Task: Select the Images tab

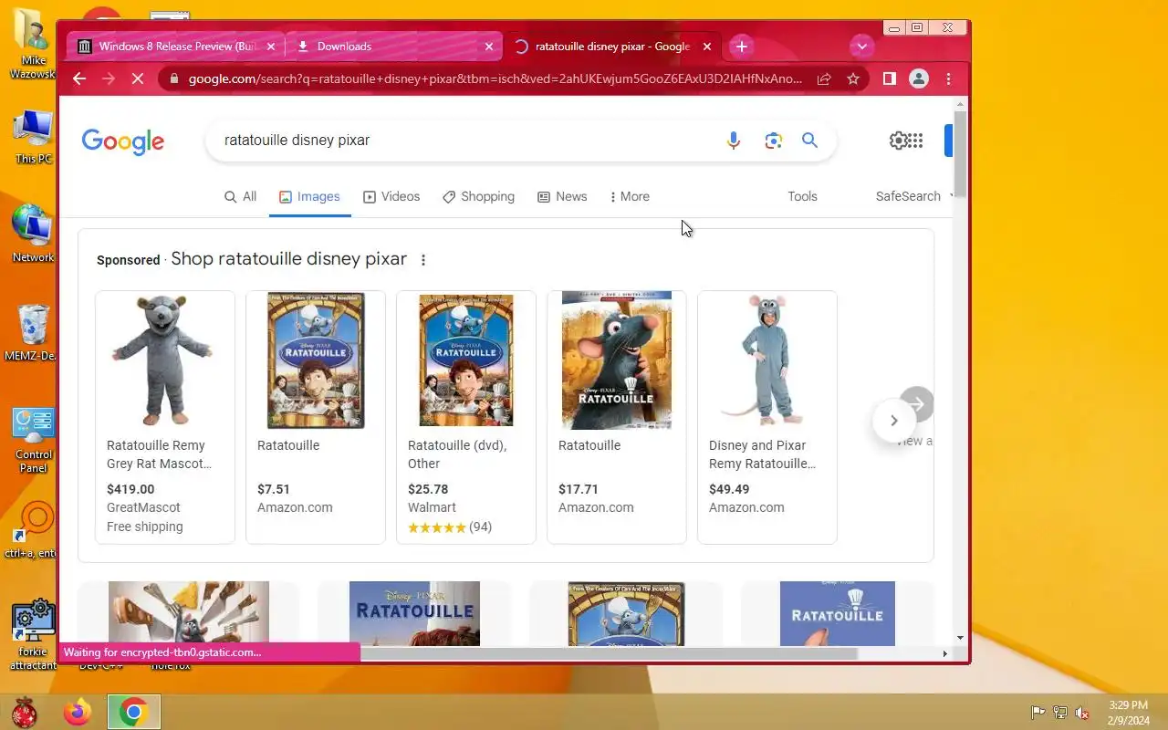Action: click(309, 197)
